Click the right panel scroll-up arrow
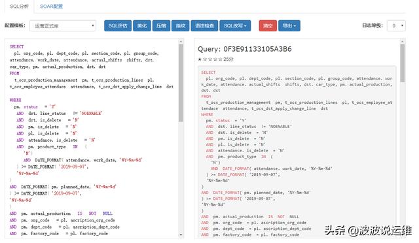Viewport: 419px width, 243px height. 402,41
